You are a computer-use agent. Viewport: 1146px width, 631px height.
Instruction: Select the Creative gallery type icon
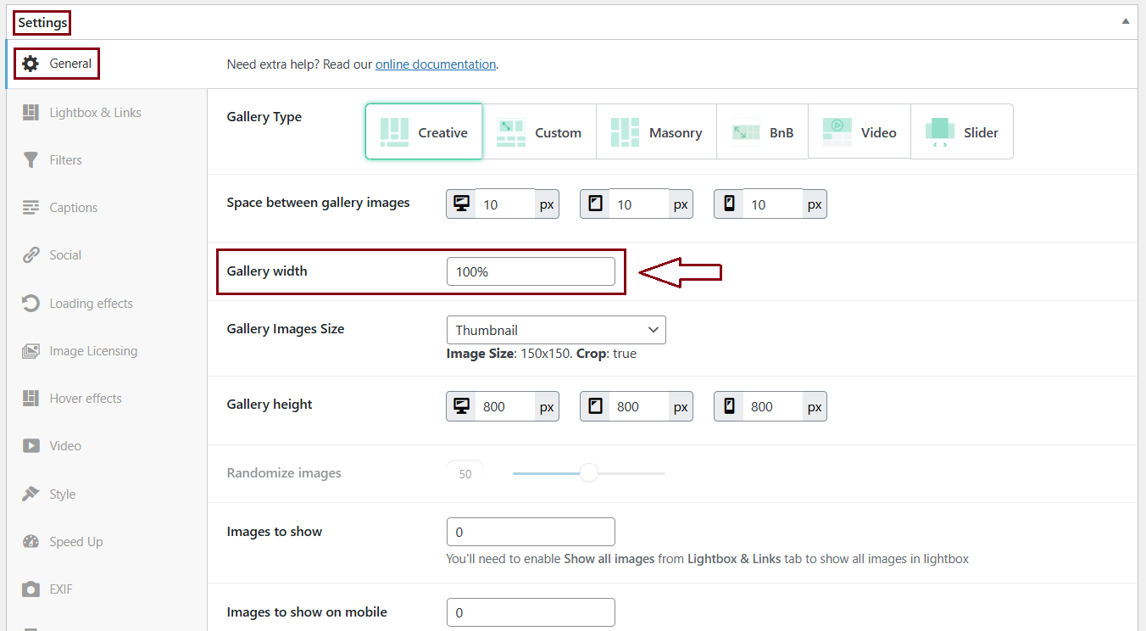(395, 132)
